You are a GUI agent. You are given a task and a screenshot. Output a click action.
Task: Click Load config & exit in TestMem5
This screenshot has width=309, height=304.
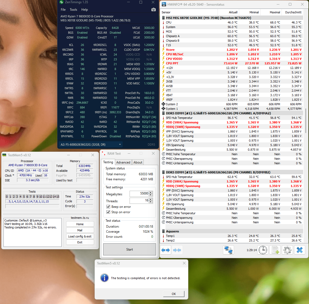click(80, 236)
